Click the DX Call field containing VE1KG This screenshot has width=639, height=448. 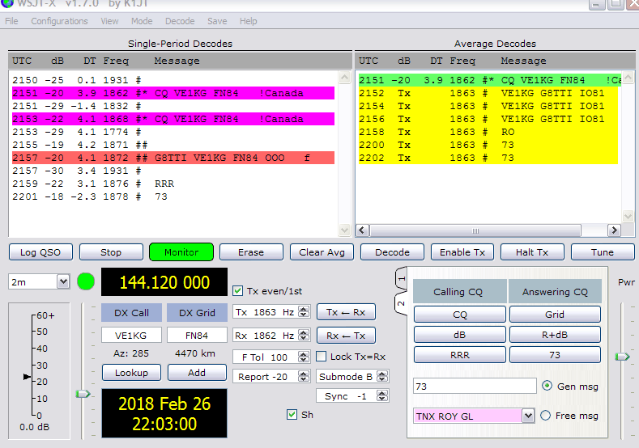pos(131,336)
